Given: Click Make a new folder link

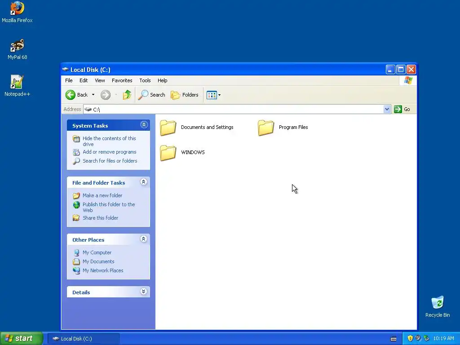Looking at the screenshot, I should pos(102,195).
